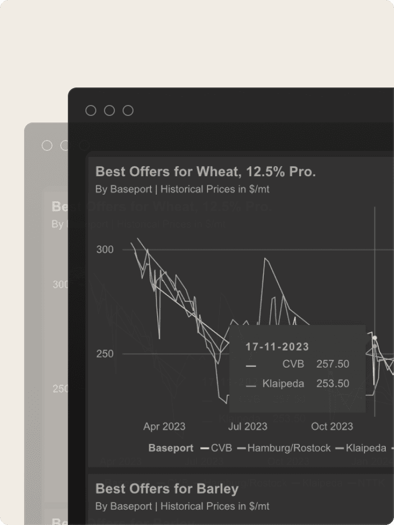
Task: Click the leftmost circle of the faded background window
Action: (47, 145)
